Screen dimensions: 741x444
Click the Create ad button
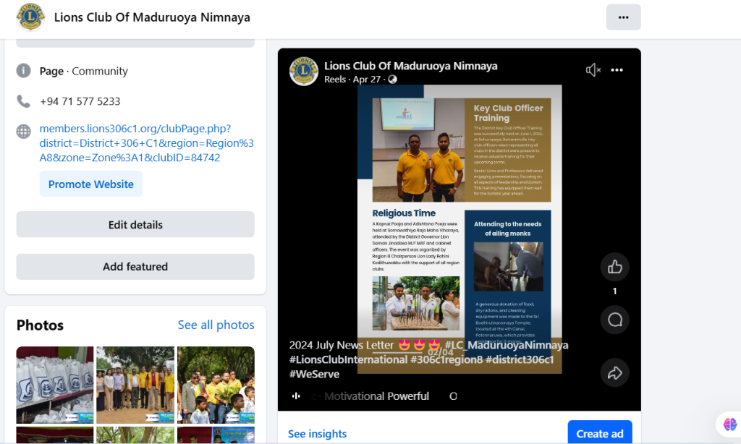click(600, 433)
